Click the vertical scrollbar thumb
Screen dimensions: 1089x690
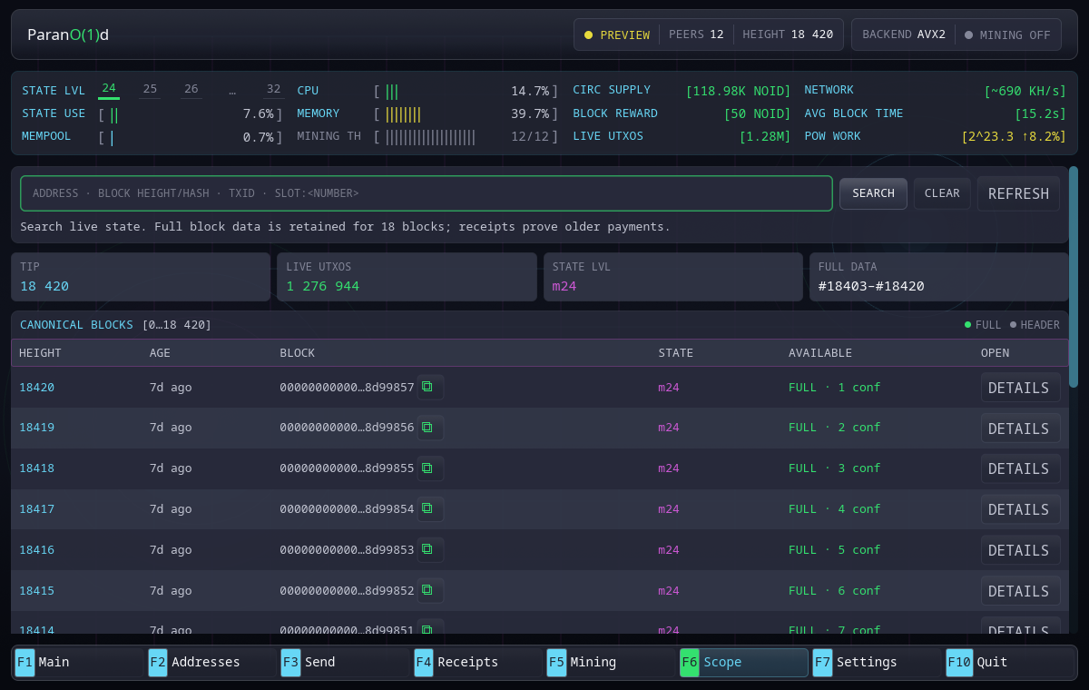[1074, 277]
